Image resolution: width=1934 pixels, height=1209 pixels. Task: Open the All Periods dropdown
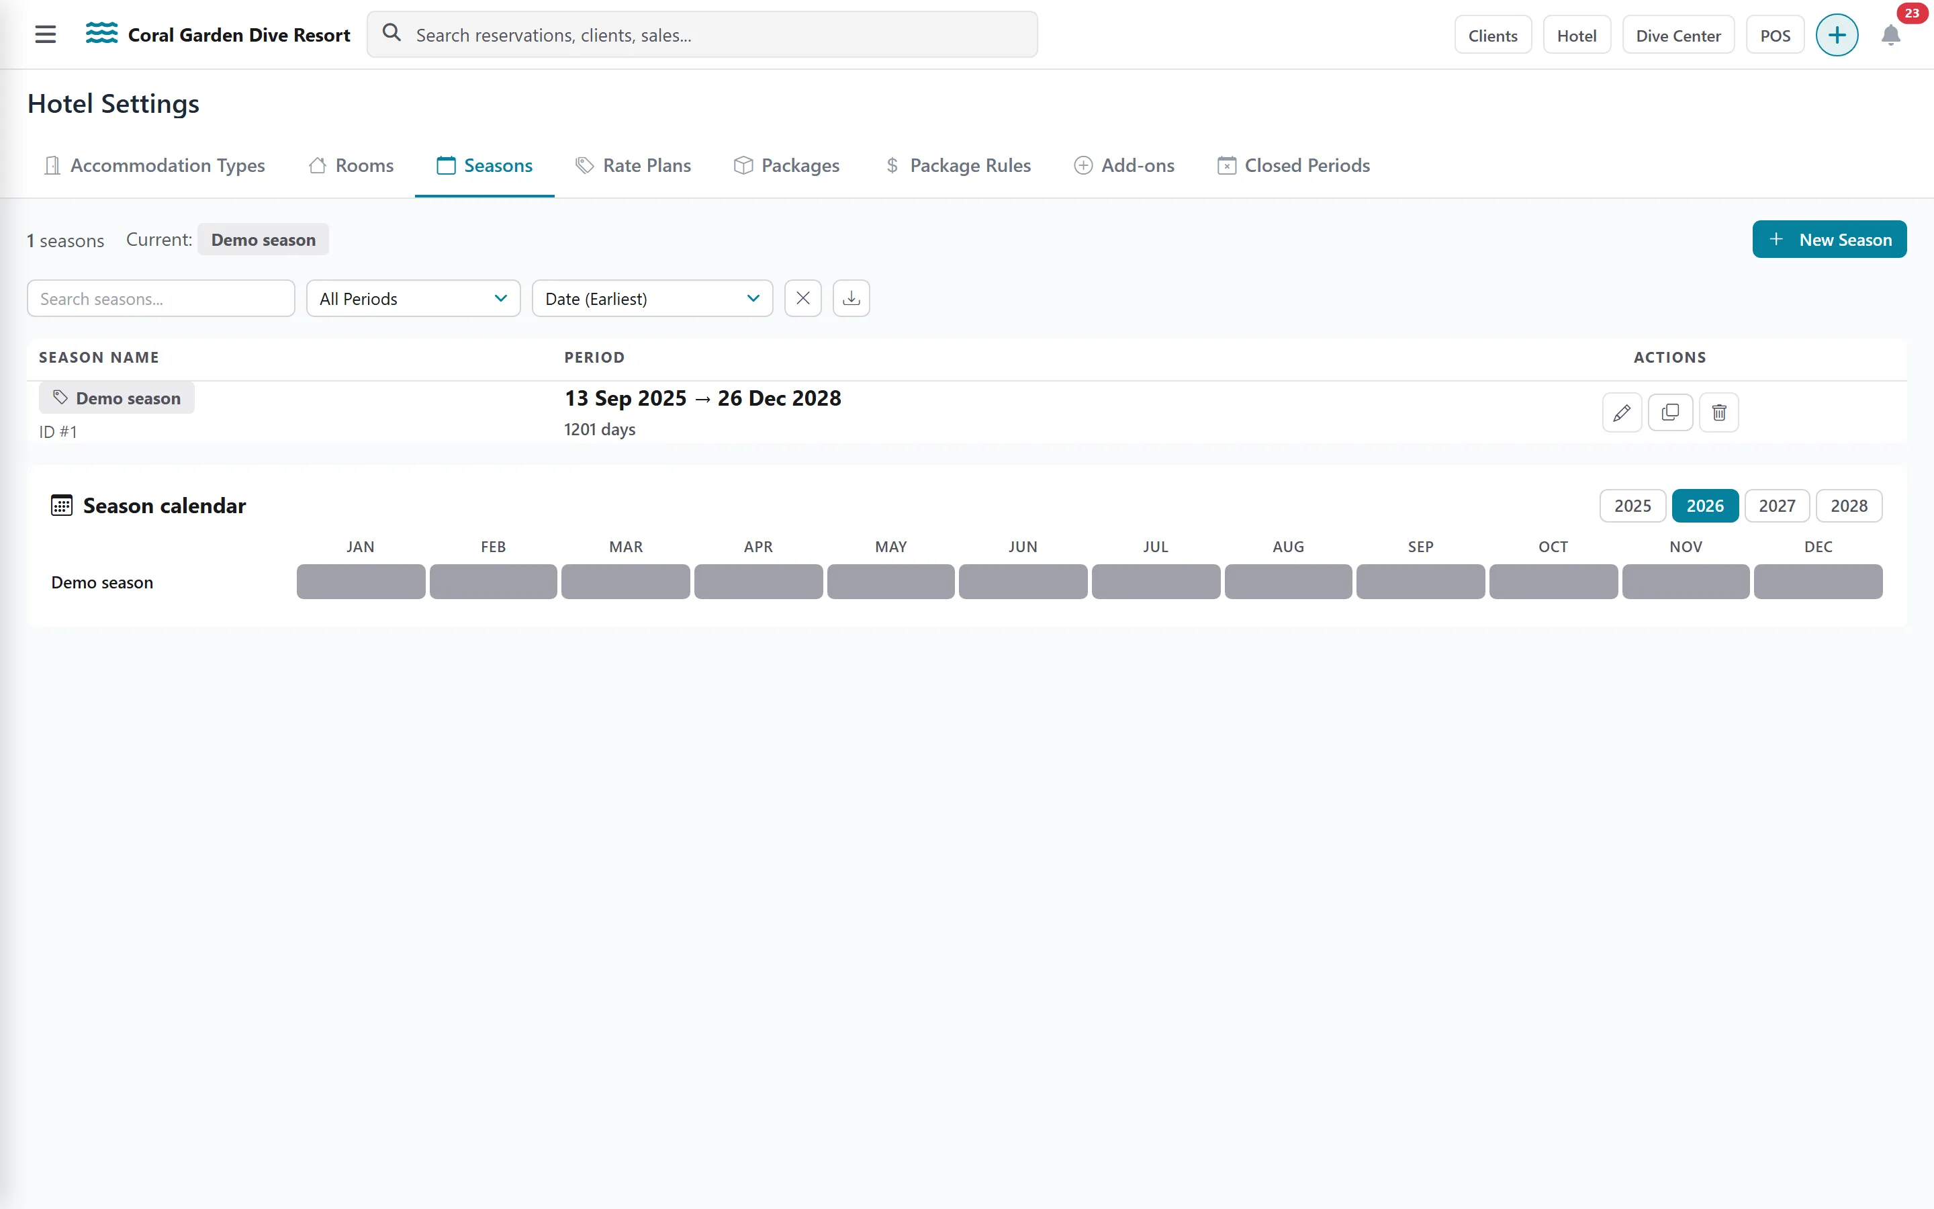pyautogui.click(x=413, y=298)
